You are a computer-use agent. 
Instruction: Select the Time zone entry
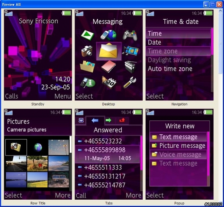coord(178,51)
